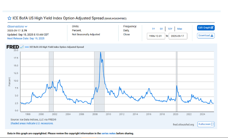The height and width of the screenshot is (138, 228).
Task: Click the start date field 1996-12-31
Action: point(156,36)
